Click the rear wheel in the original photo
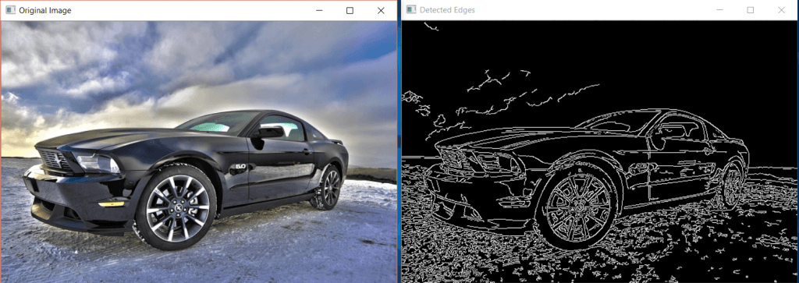This screenshot has width=799, height=283. pyautogui.click(x=329, y=187)
